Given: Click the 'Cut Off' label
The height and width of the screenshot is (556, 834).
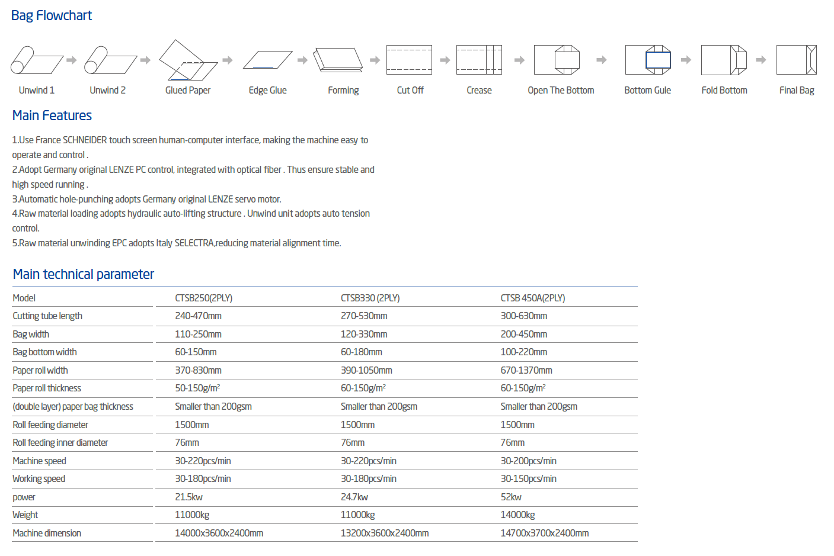Looking at the screenshot, I should click(x=410, y=90).
